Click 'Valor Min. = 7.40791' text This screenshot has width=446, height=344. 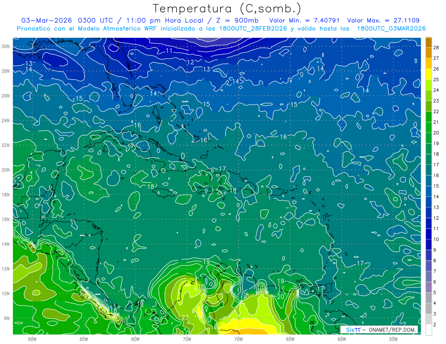point(305,20)
